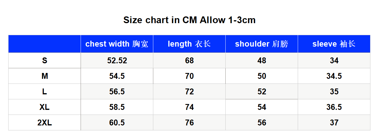Select the 'chest width 胸宽' column header
This screenshot has height=138, width=381.
[x=117, y=44]
